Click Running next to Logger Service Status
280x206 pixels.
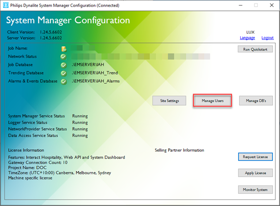(x=80, y=123)
